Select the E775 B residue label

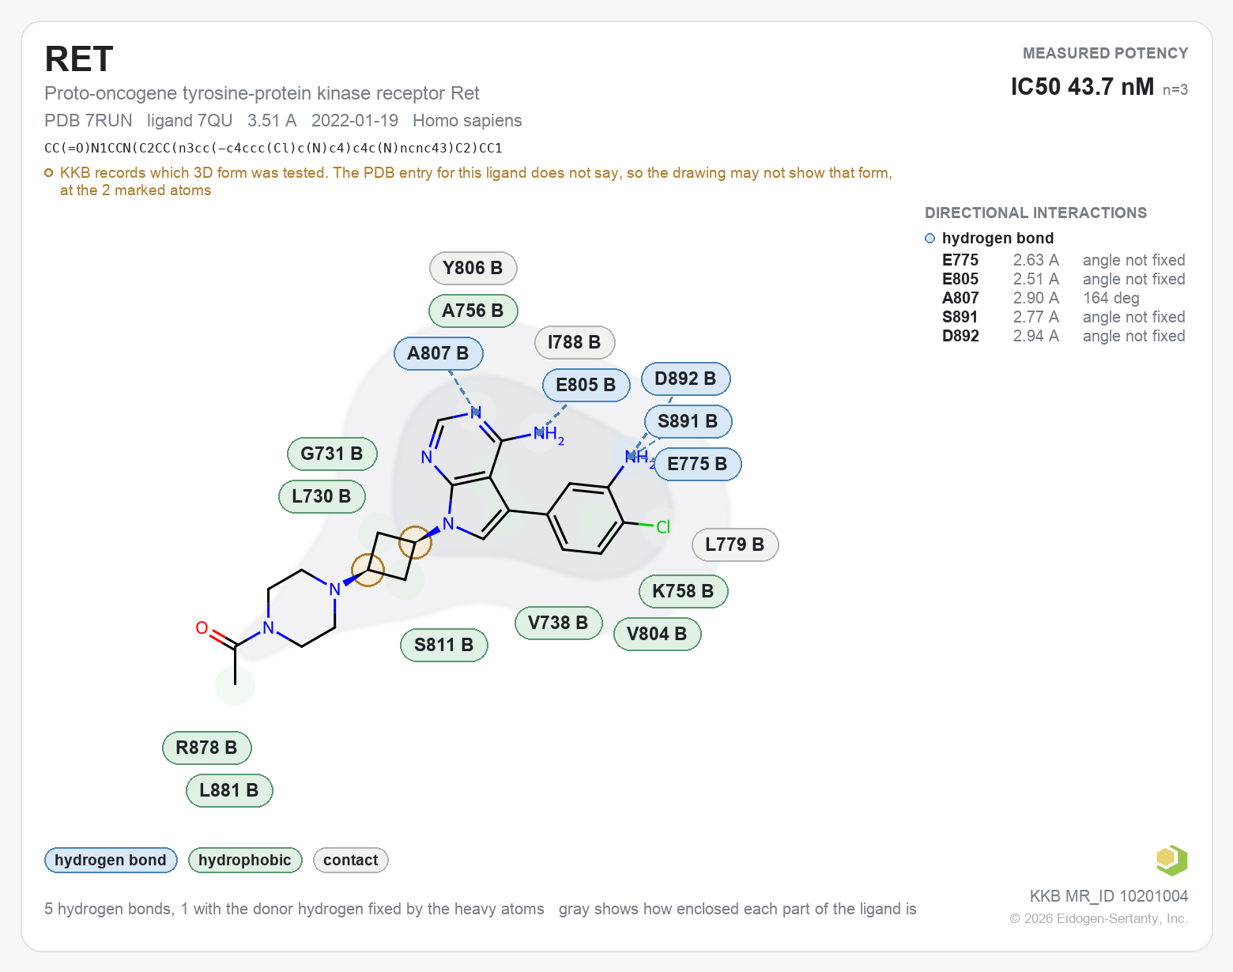tap(697, 464)
